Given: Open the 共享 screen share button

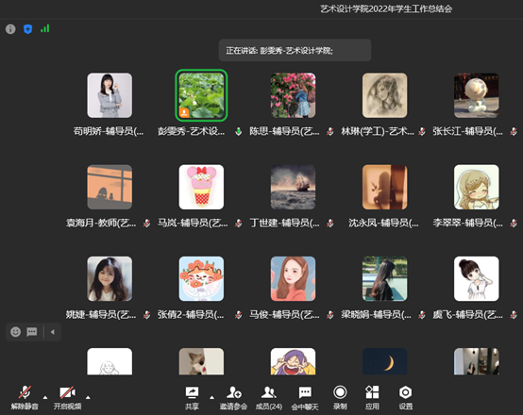Looking at the screenshot, I should 192,398.
